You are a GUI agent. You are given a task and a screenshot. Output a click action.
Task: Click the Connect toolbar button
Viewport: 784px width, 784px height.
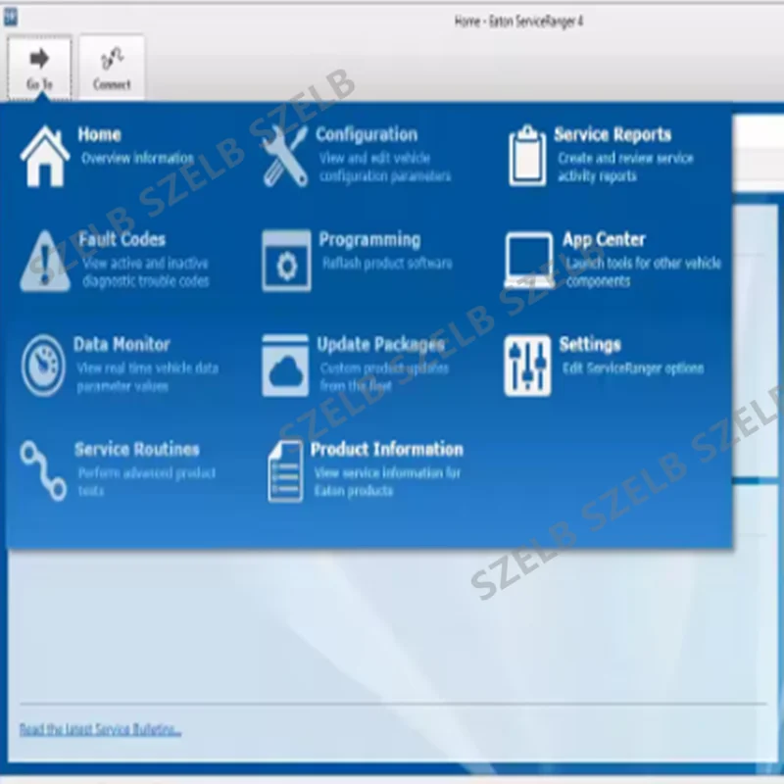point(112,68)
